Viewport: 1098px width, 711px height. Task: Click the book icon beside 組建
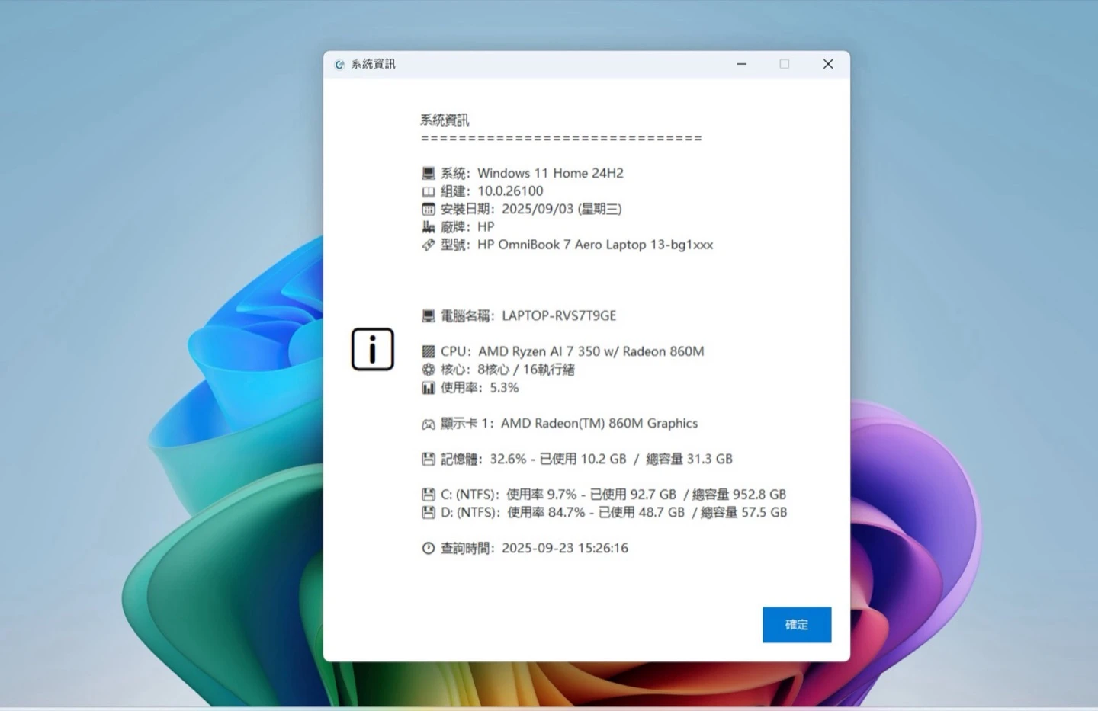tap(429, 191)
